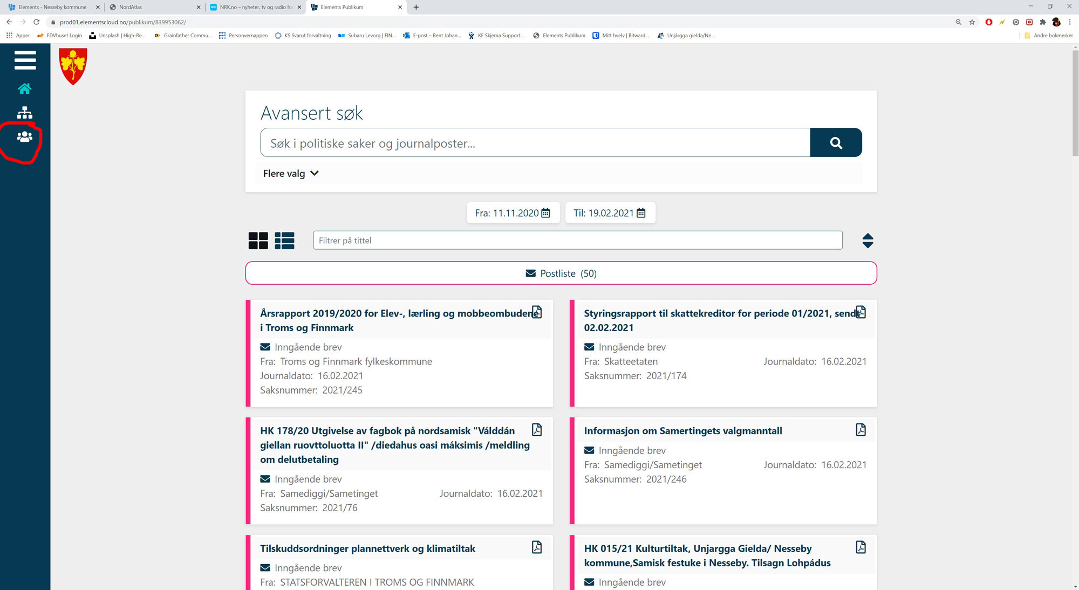This screenshot has width=1079, height=590.
Task: Open the extensions puzzle icon
Action: coord(1043,22)
